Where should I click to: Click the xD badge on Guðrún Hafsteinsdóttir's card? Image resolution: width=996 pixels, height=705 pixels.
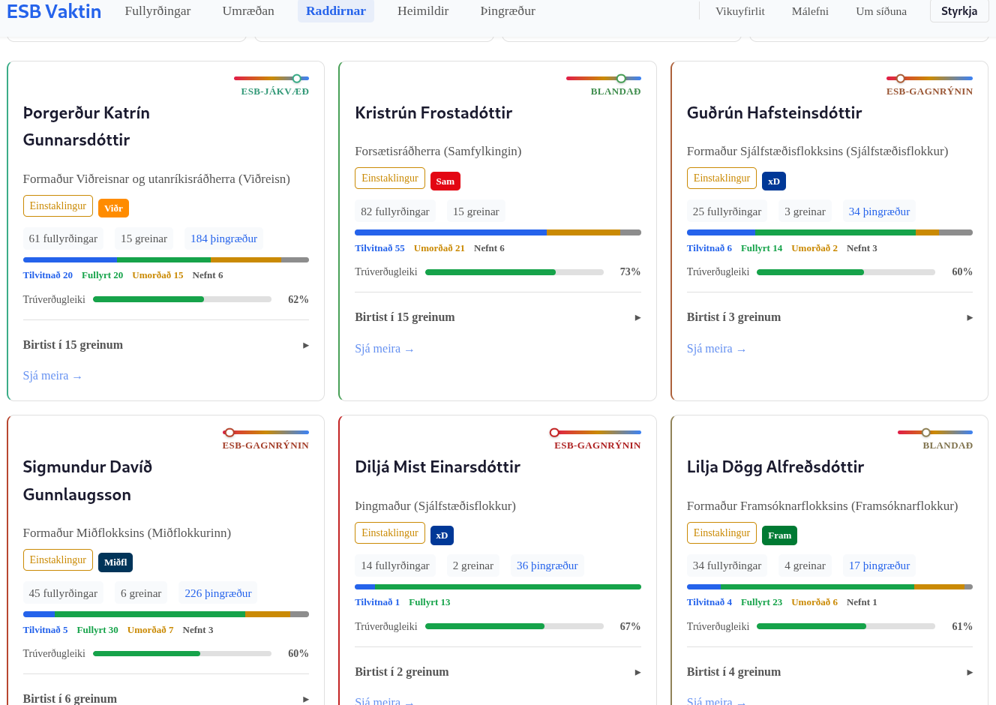point(773,181)
